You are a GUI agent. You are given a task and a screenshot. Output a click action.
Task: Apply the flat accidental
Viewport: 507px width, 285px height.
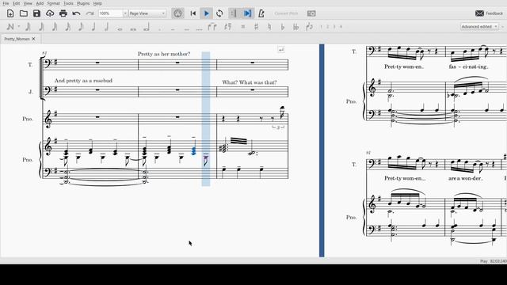coord(283,26)
